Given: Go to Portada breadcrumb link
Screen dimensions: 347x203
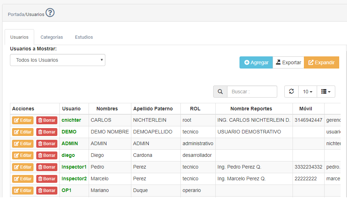Looking at the screenshot, I should [x=16, y=15].
